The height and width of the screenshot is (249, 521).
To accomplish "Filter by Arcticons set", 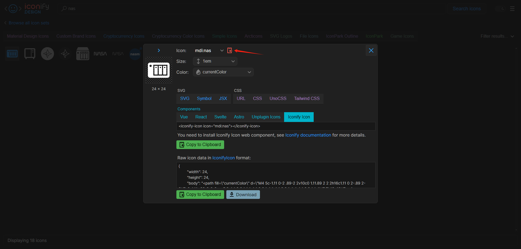I will (x=253, y=36).
